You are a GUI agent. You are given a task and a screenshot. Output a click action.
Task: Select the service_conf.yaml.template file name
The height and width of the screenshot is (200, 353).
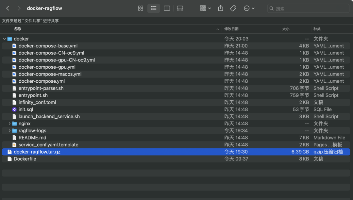tap(48, 145)
